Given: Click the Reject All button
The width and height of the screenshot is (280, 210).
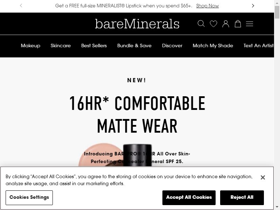Looking at the screenshot, I should [x=242, y=197].
